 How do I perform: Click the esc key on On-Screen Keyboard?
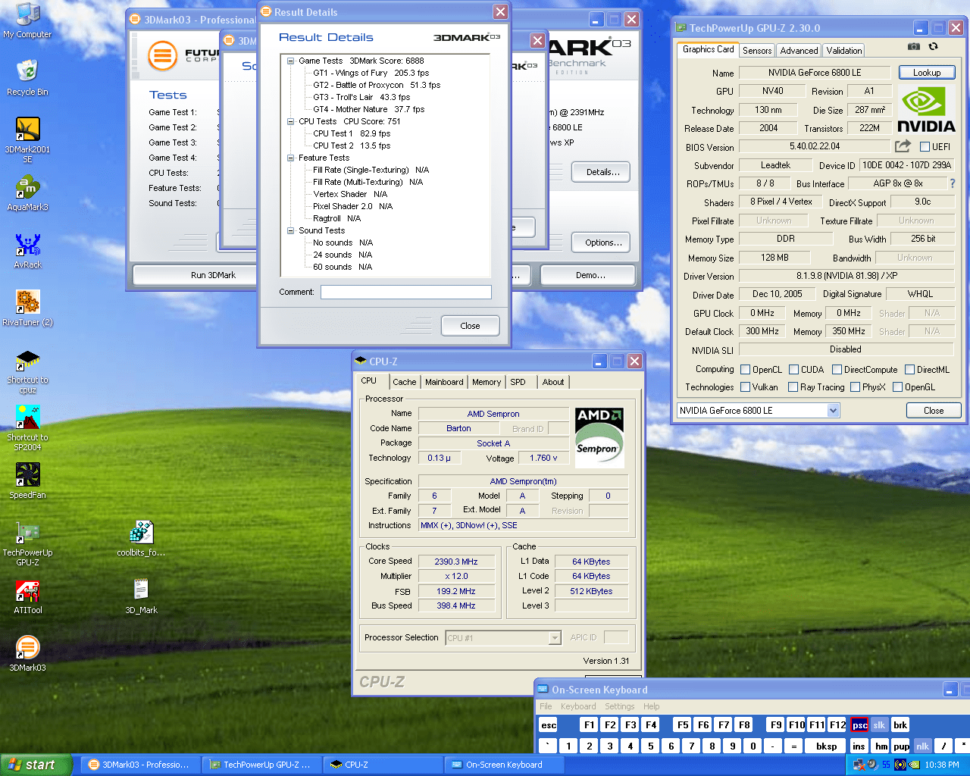[x=549, y=725]
